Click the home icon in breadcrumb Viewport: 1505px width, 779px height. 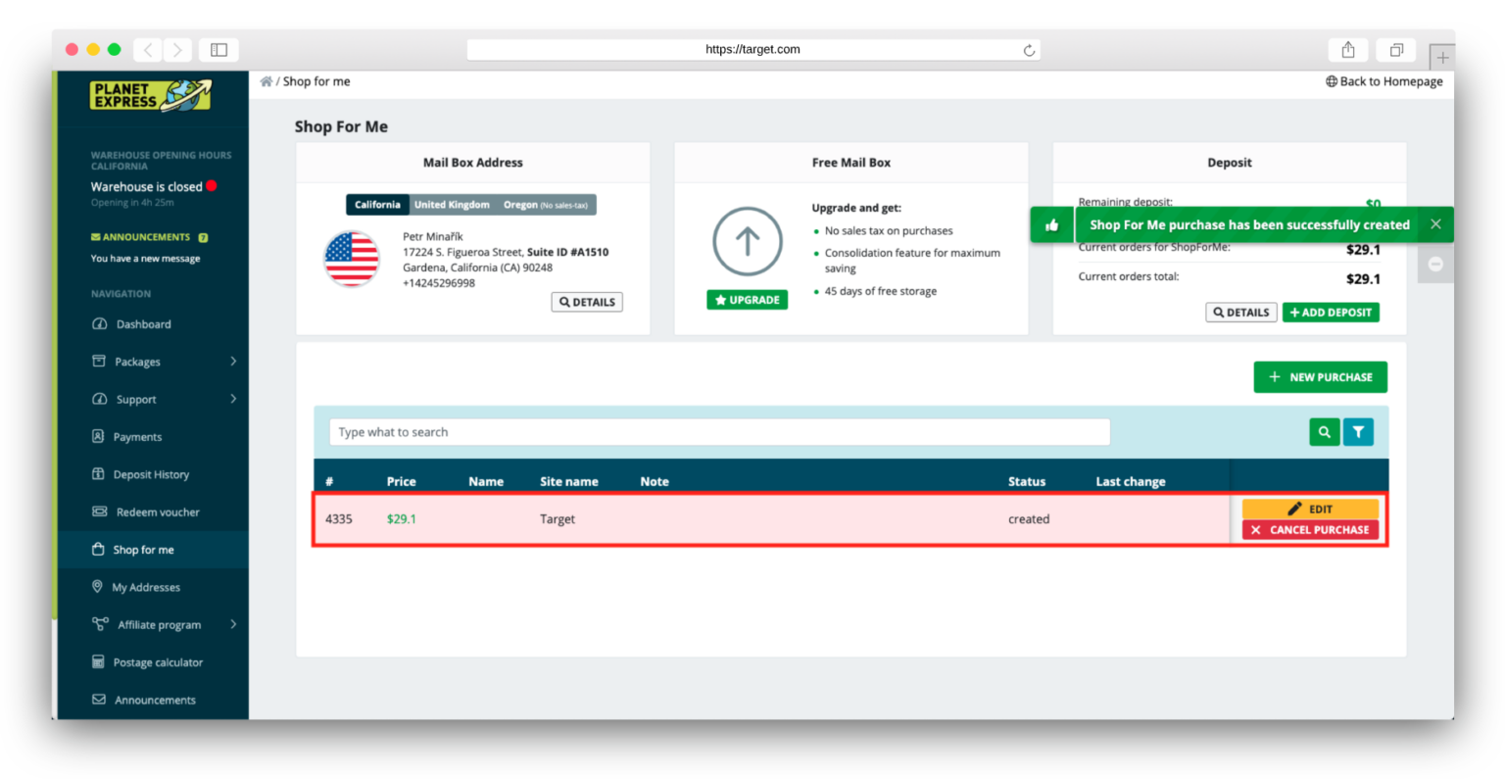pos(266,81)
